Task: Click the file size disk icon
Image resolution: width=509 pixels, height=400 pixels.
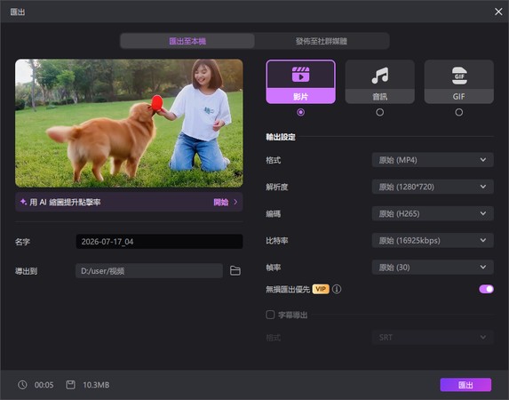Action: (x=70, y=385)
